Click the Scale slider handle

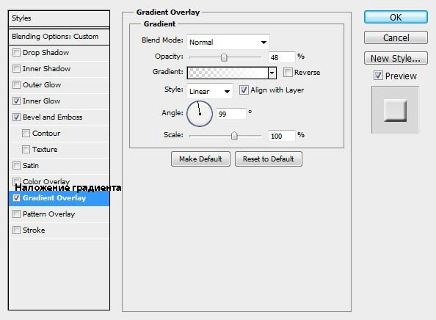pos(234,136)
